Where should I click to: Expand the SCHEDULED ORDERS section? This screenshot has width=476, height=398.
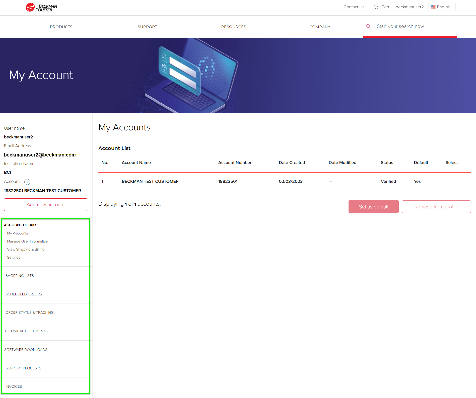click(x=24, y=294)
